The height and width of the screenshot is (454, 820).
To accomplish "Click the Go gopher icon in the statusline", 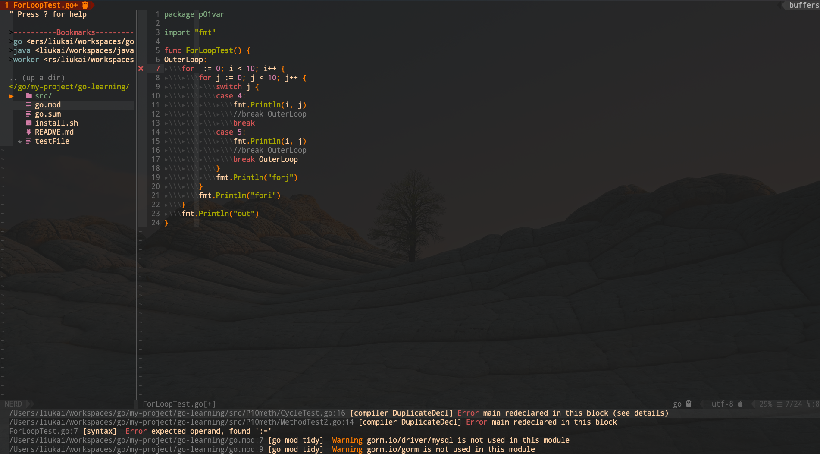I will click(689, 404).
